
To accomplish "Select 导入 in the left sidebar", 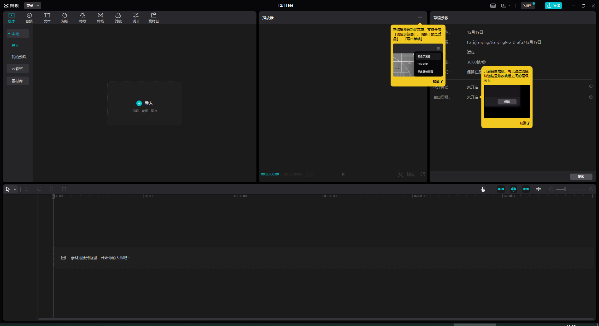I will click(x=15, y=45).
